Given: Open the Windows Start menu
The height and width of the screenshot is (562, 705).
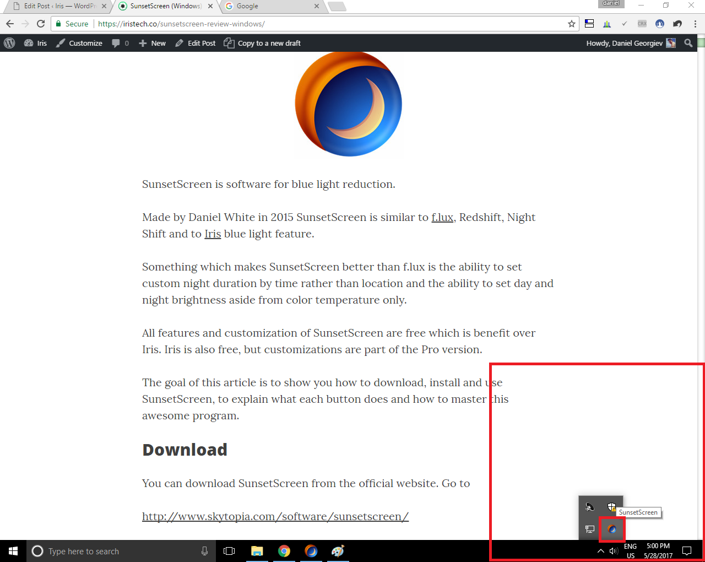Looking at the screenshot, I should click(x=13, y=551).
